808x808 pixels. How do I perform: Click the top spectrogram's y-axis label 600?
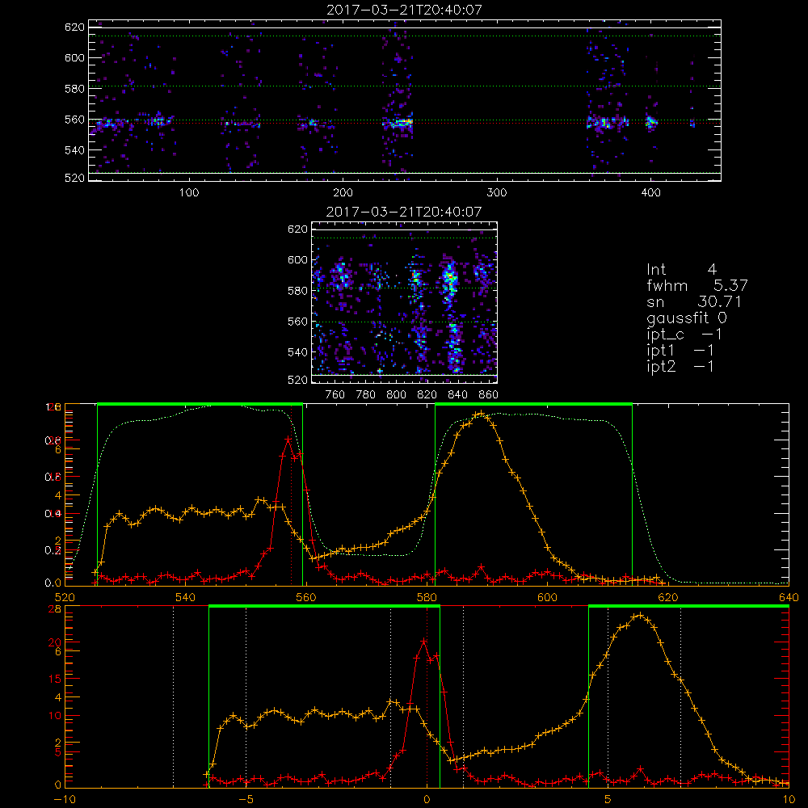(74, 57)
